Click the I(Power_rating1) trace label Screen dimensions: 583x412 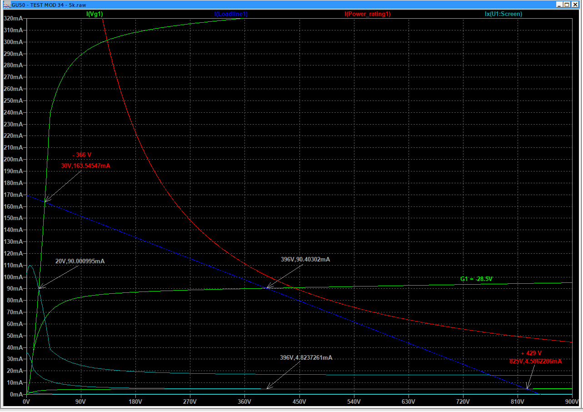coord(368,14)
